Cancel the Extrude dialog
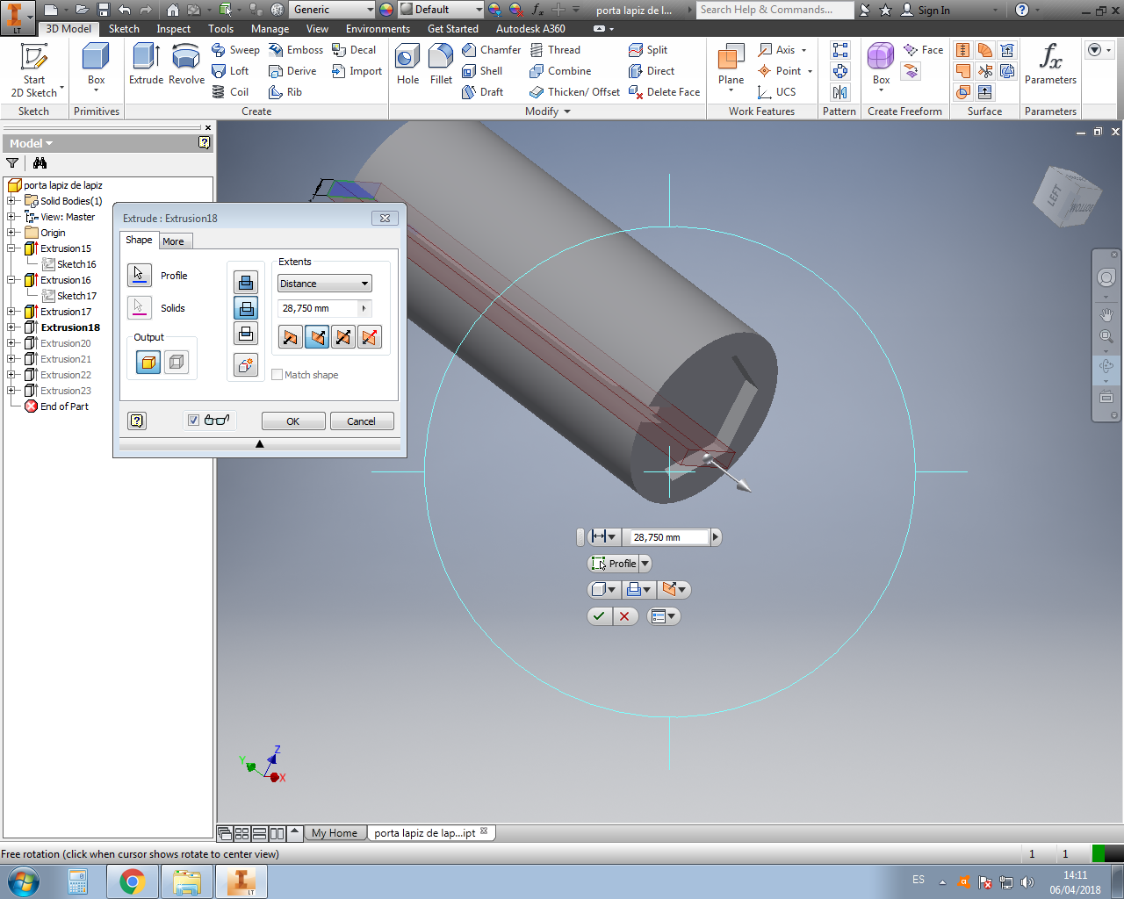1124x899 pixels. tap(361, 421)
